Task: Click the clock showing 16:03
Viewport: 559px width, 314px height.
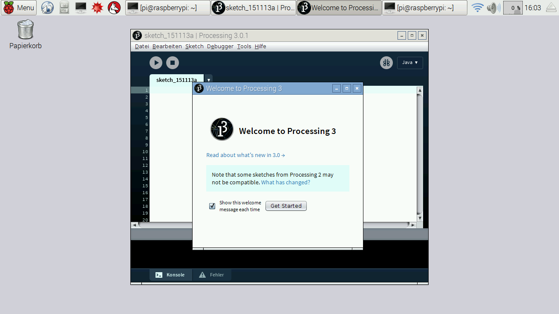Action: coord(533,8)
